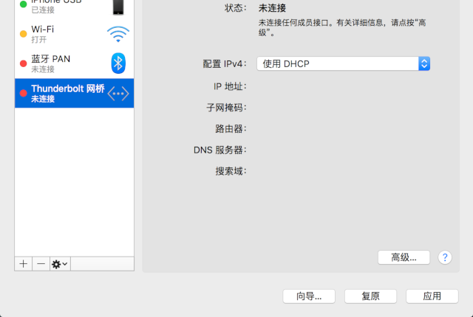Image resolution: width=473 pixels, height=317 pixels.
Task: Click the yellow status dot for Wi-Fi
Action: click(x=23, y=34)
